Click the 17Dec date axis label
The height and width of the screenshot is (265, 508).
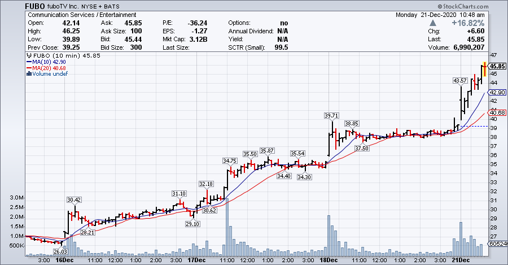196,260
